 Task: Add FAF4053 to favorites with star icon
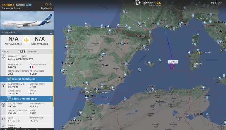46,4
